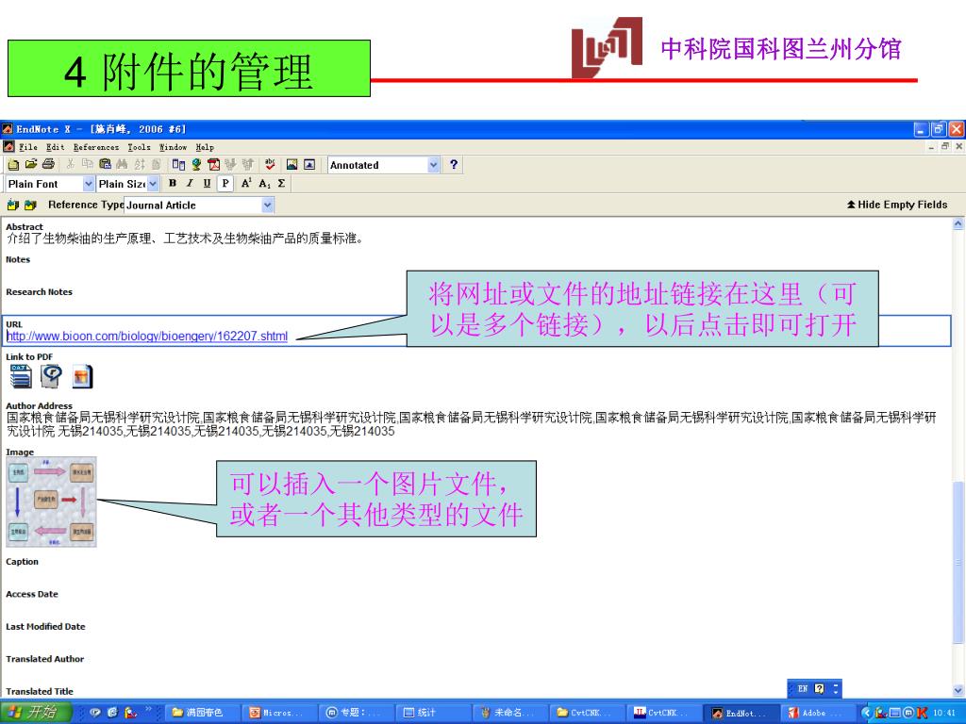Click the Cut scissors icon

pyautogui.click(x=70, y=164)
